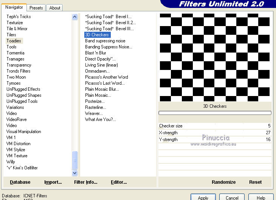The width and height of the screenshot is (276, 200).
Task: Select the Two Moon category
Action: pos(16,77)
